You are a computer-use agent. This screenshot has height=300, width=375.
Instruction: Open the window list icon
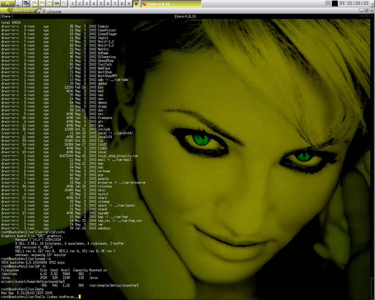26,4
